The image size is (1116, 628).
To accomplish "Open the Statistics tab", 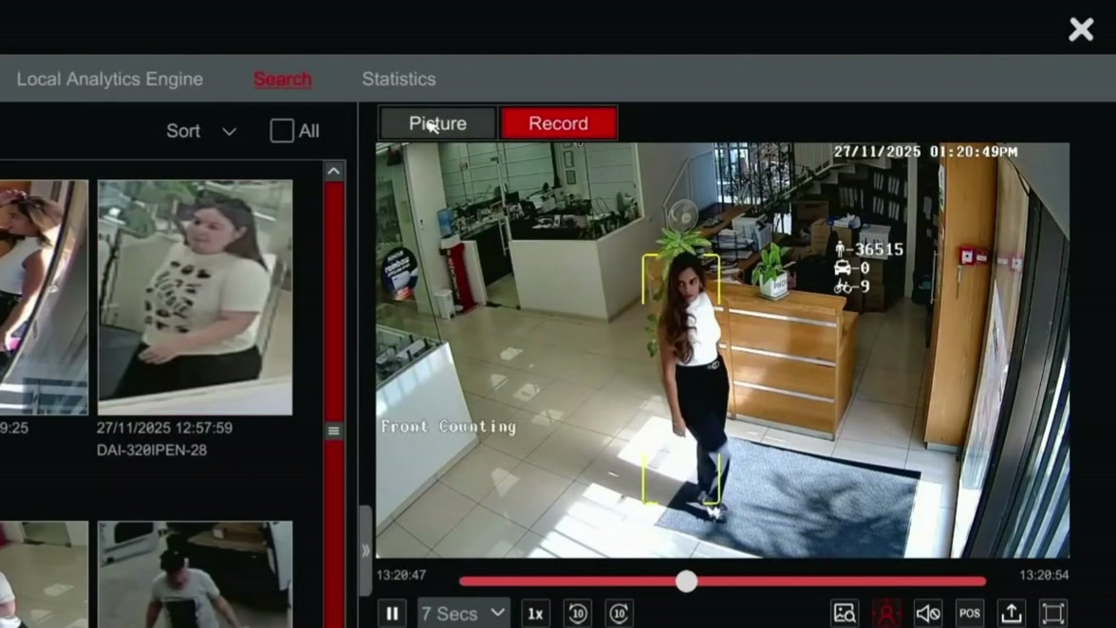I will click(x=399, y=79).
